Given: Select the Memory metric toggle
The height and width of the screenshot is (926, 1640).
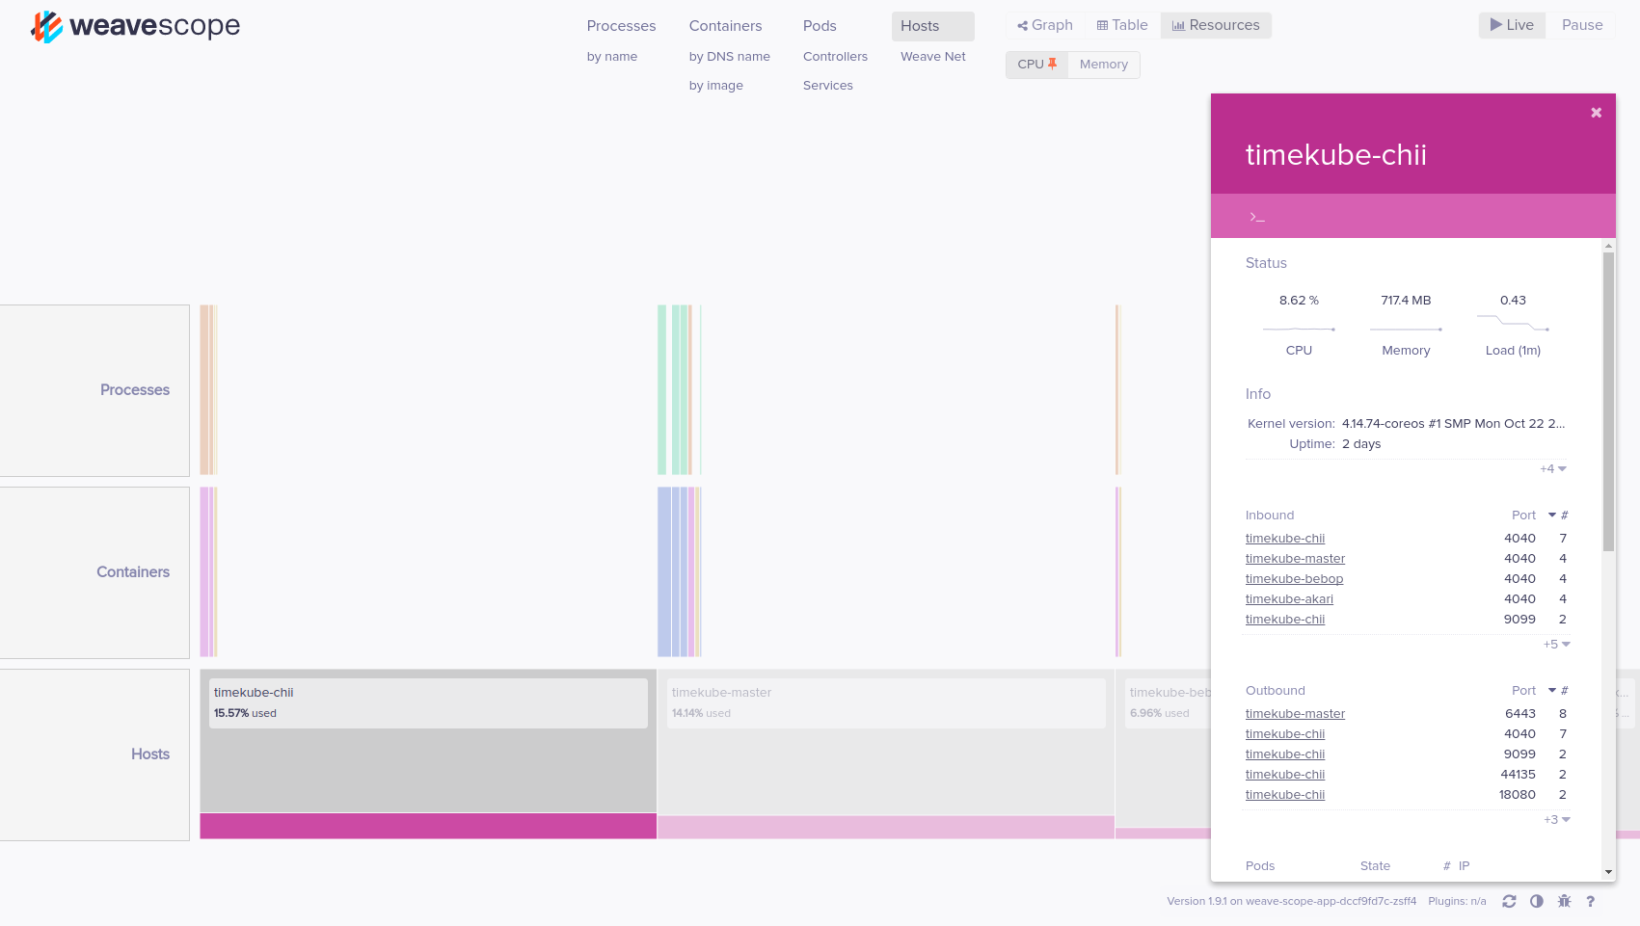Looking at the screenshot, I should (1103, 65).
